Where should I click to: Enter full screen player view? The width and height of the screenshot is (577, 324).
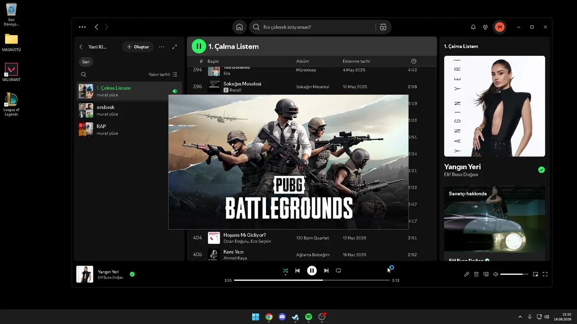(545, 274)
